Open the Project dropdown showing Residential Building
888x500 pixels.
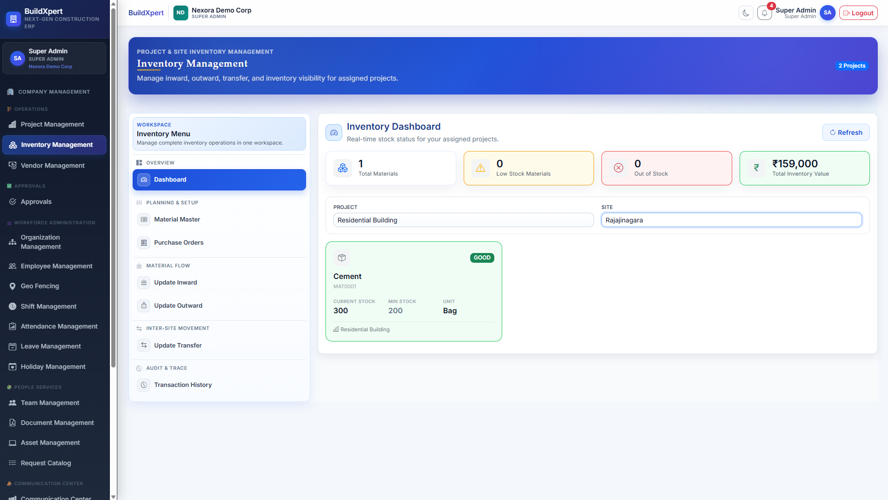pos(463,220)
